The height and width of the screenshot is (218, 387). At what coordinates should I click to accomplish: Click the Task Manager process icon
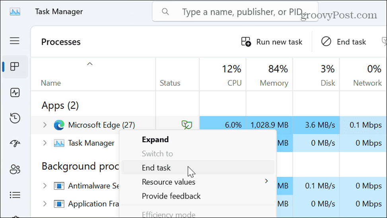point(59,143)
